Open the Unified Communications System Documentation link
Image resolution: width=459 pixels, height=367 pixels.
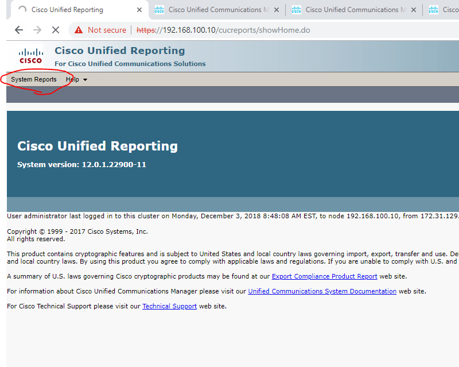point(321,291)
